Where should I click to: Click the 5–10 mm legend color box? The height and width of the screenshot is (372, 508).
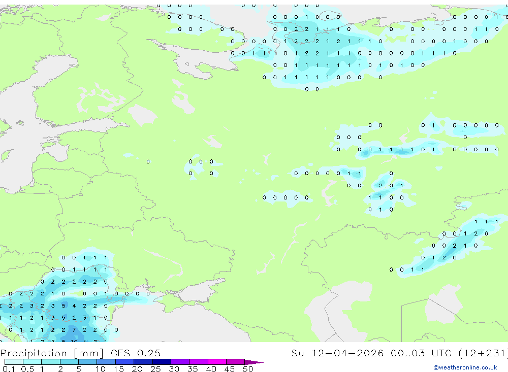88,362
